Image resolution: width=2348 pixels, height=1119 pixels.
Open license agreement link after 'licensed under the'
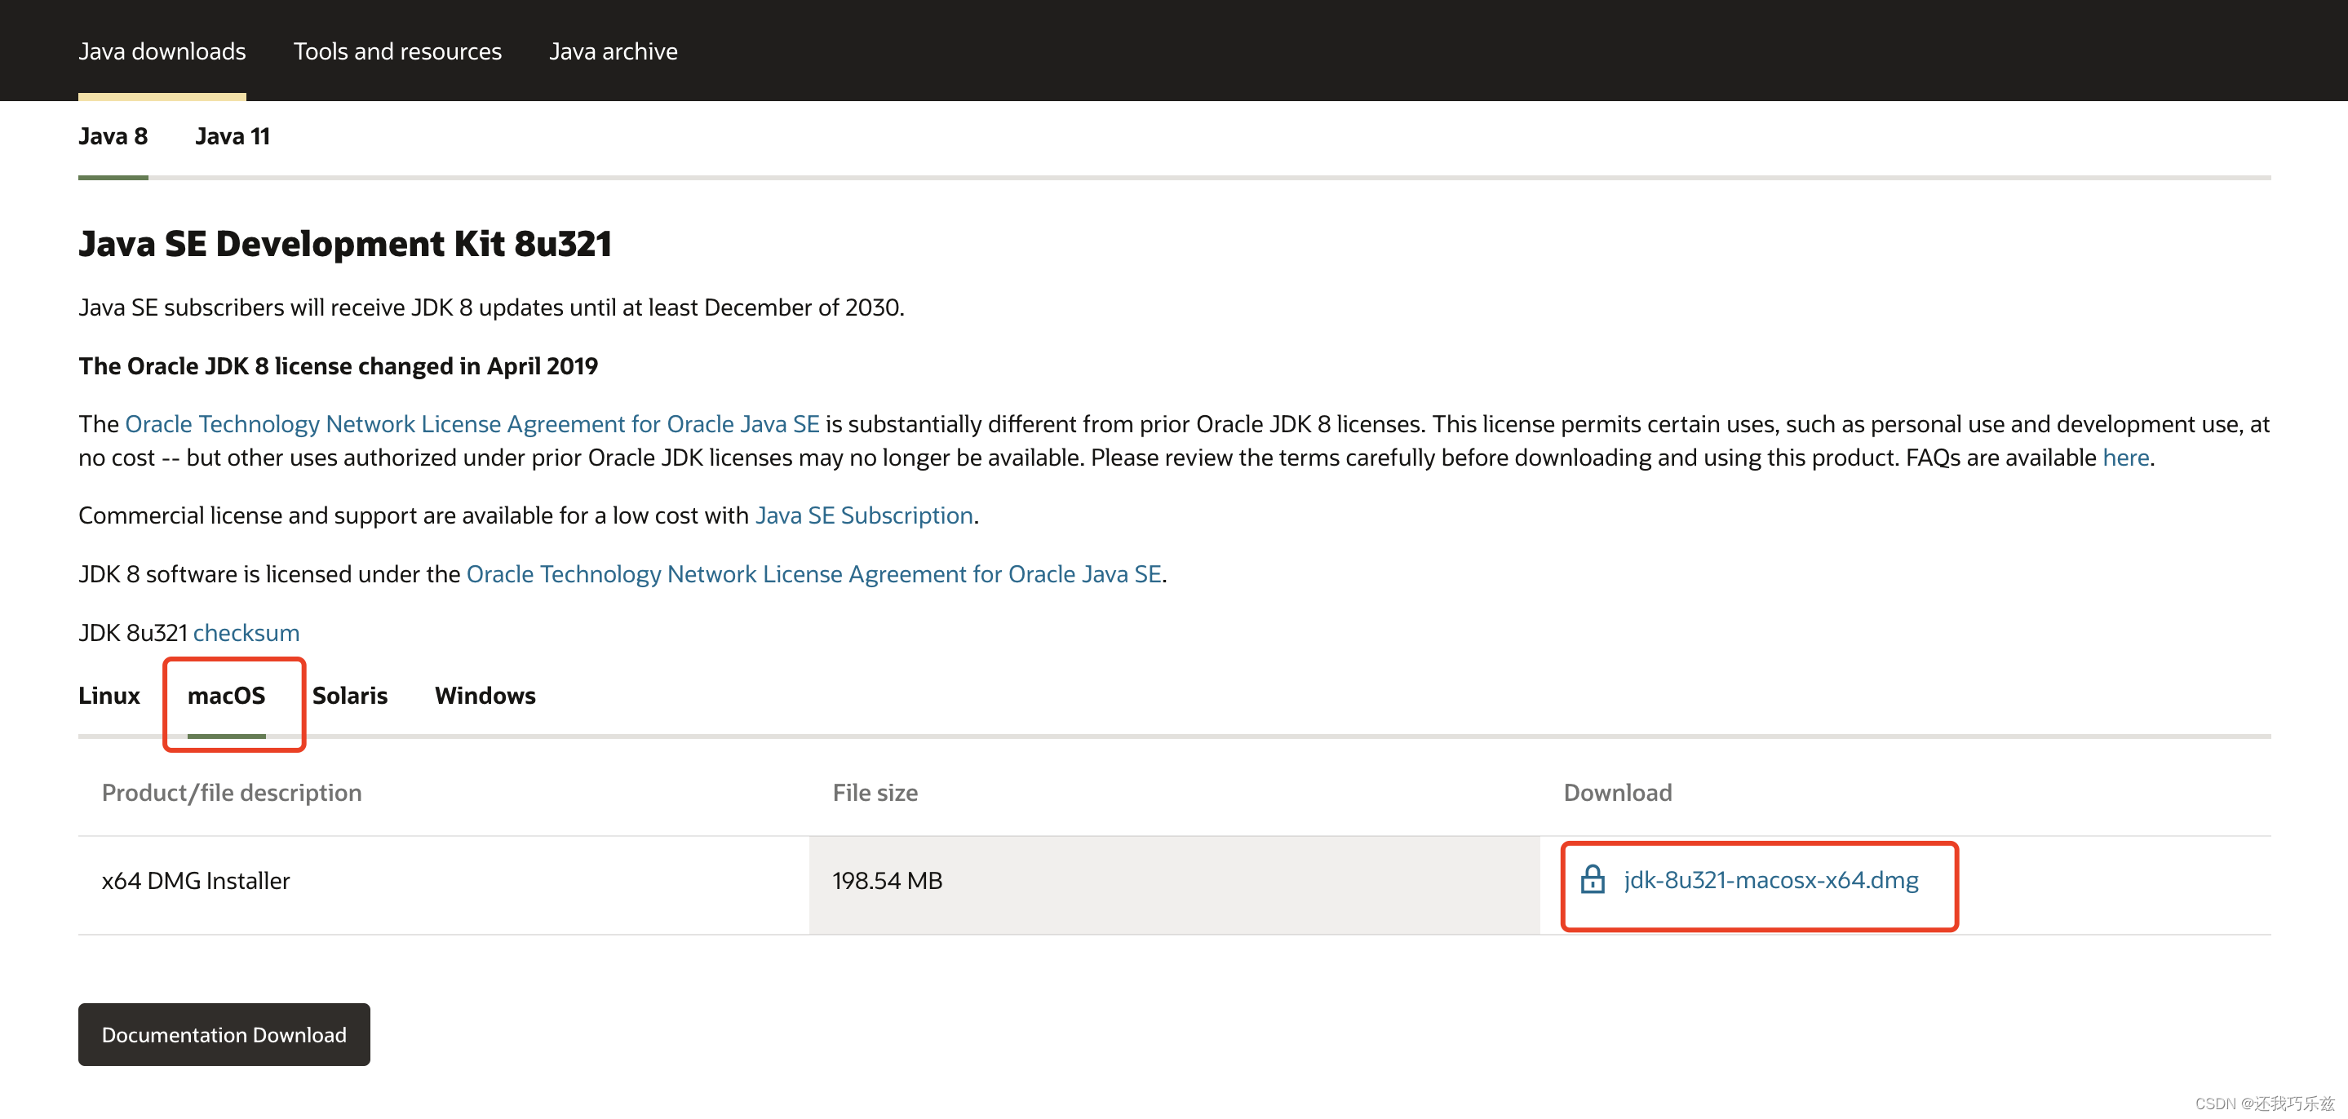coord(813,574)
